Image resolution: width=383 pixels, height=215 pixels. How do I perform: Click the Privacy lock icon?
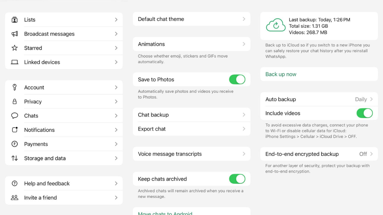click(14, 102)
